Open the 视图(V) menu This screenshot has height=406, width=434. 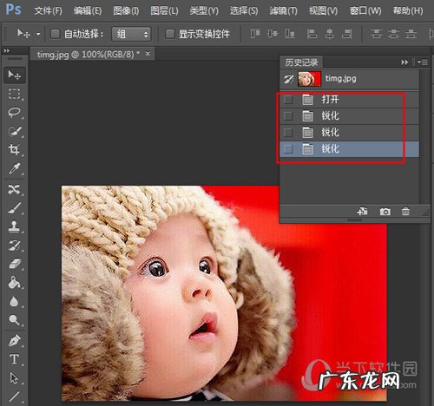[323, 11]
